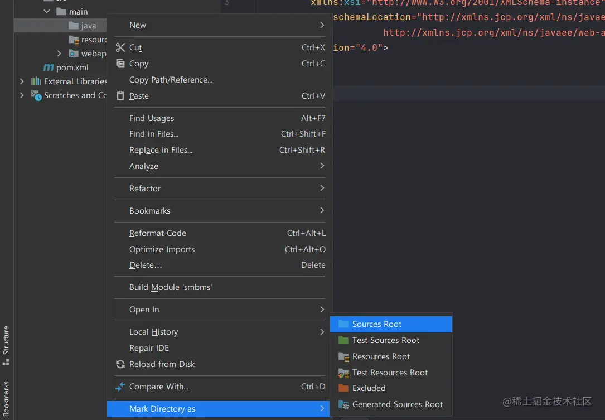Screen dimensions: 605x420
Task: Open the New submenu
Action: click(x=220, y=25)
